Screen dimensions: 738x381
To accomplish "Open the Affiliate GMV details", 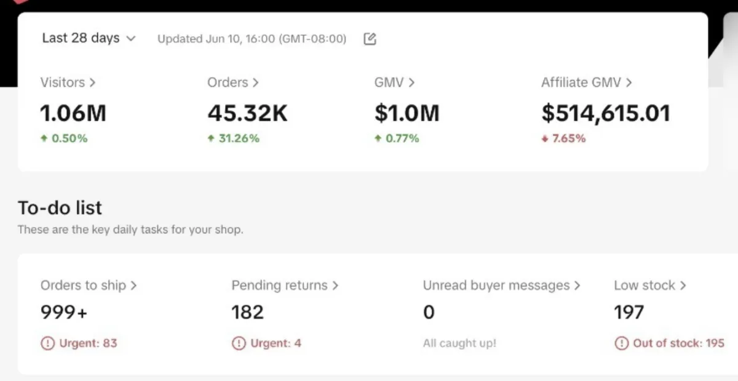I will (586, 82).
